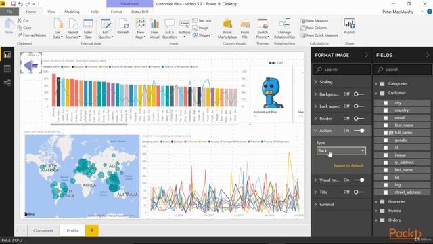Switch to the Customers page tab
Screen dimensions: 433x244
tap(43, 230)
